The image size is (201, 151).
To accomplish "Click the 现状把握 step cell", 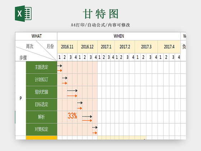I will pos(42,92).
